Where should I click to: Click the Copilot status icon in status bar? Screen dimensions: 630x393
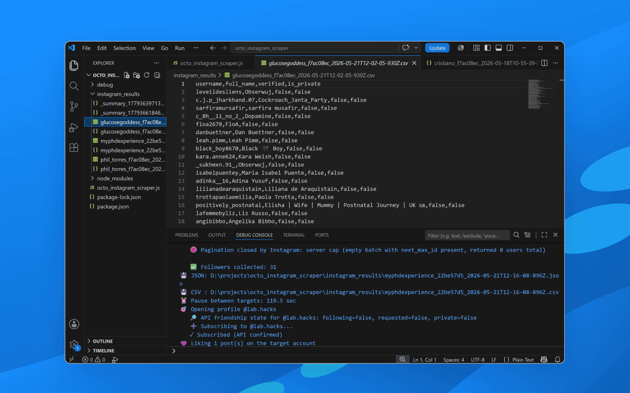click(544, 360)
